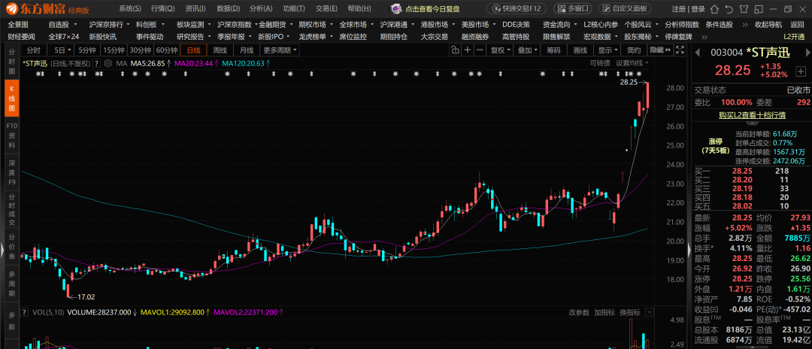Click the 自定义面板 button
This screenshot has height=349, width=812.
point(625,9)
